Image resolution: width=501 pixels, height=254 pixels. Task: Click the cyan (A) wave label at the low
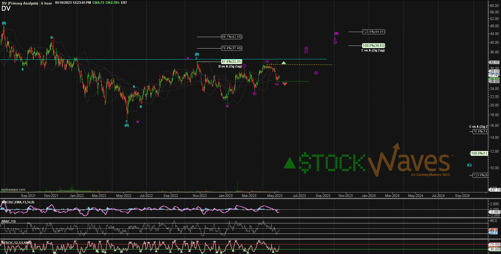(x=127, y=125)
